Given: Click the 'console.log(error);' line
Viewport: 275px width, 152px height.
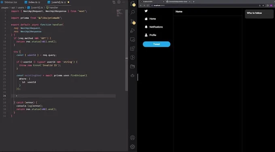Looking at the screenshot, I should [x=30, y=106].
